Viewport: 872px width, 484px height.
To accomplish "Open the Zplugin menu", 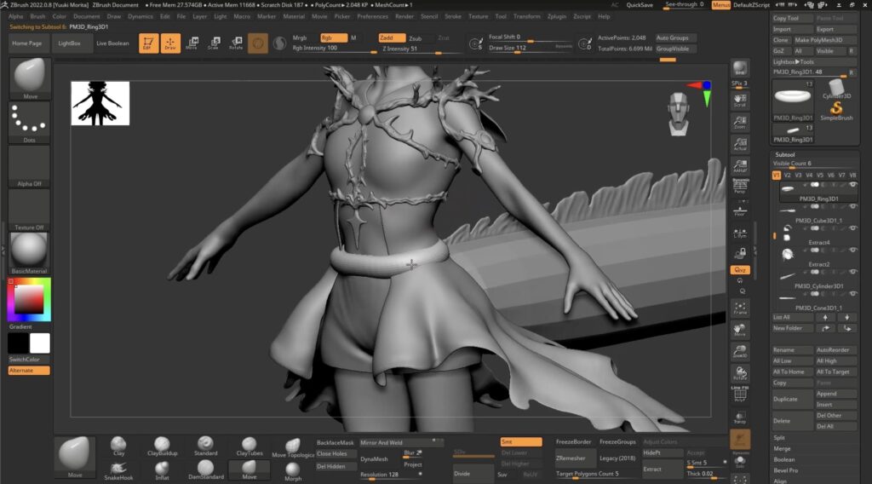I will [x=556, y=16].
